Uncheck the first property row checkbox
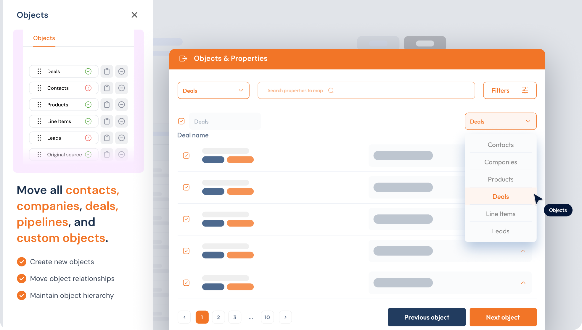This screenshot has width=582, height=330. point(186,156)
